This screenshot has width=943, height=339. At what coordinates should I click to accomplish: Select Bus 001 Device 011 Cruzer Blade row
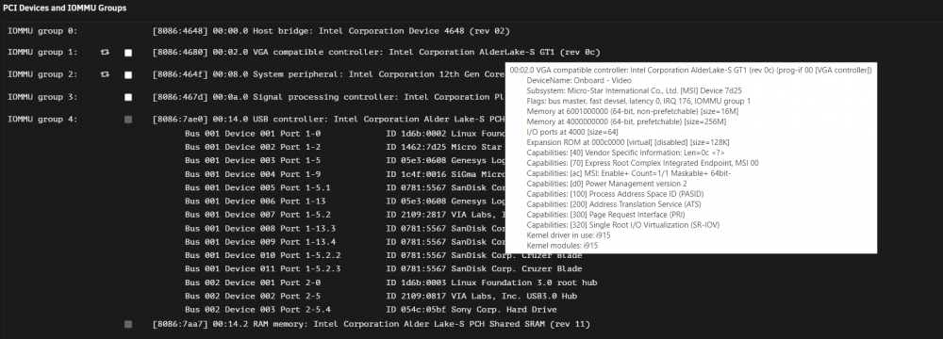pyautogui.click(x=384, y=268)
